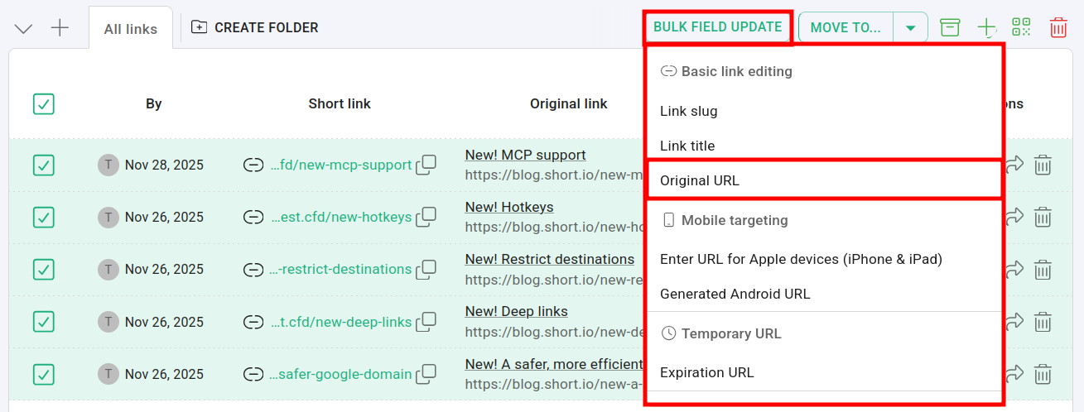Viewport: 1084px width, 412px height.
Task: Toggle the select-all checkbox in the header
Action: tap(44, 103)
